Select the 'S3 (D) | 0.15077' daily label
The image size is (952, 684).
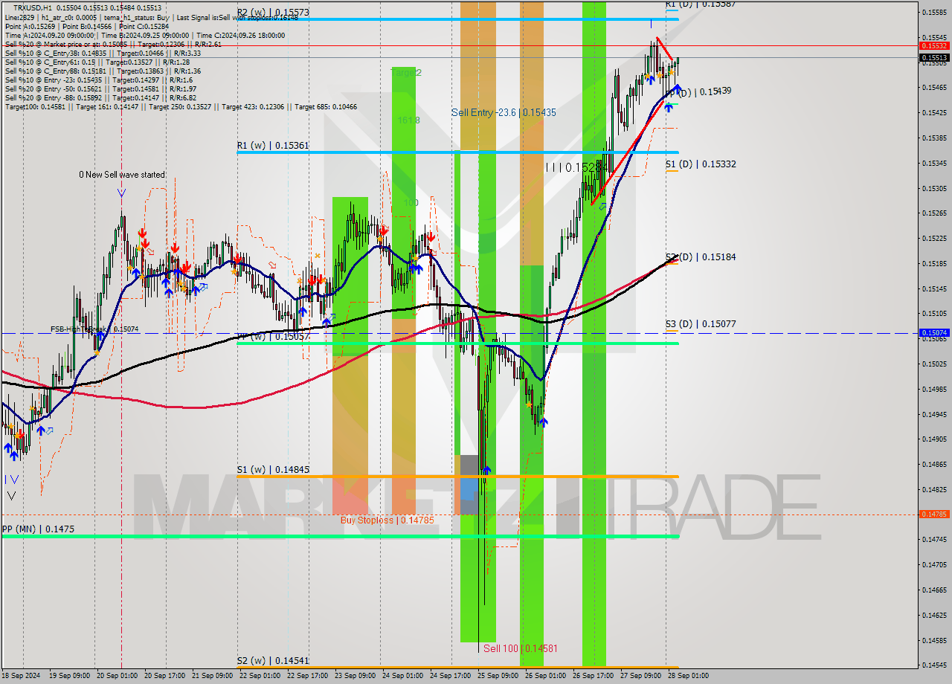pos(701,323)
